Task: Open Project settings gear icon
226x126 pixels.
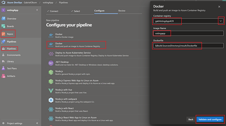Action: coord(3,123)
